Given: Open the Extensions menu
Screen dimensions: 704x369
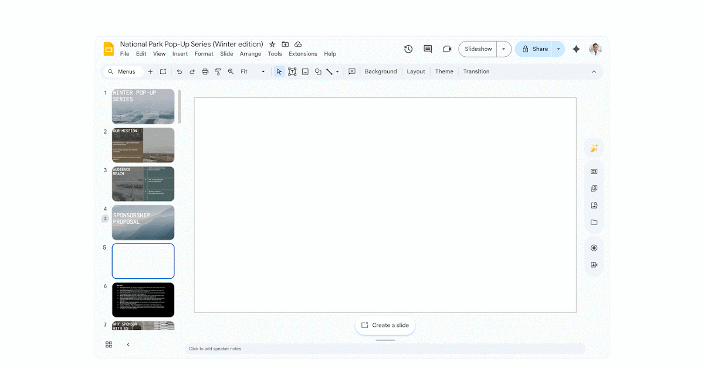Looking at the screenshot, I should pyautogui.click(x=303, y=54).
